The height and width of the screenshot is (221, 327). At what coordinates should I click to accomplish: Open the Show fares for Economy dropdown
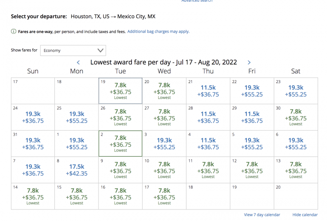pos(73,50)
